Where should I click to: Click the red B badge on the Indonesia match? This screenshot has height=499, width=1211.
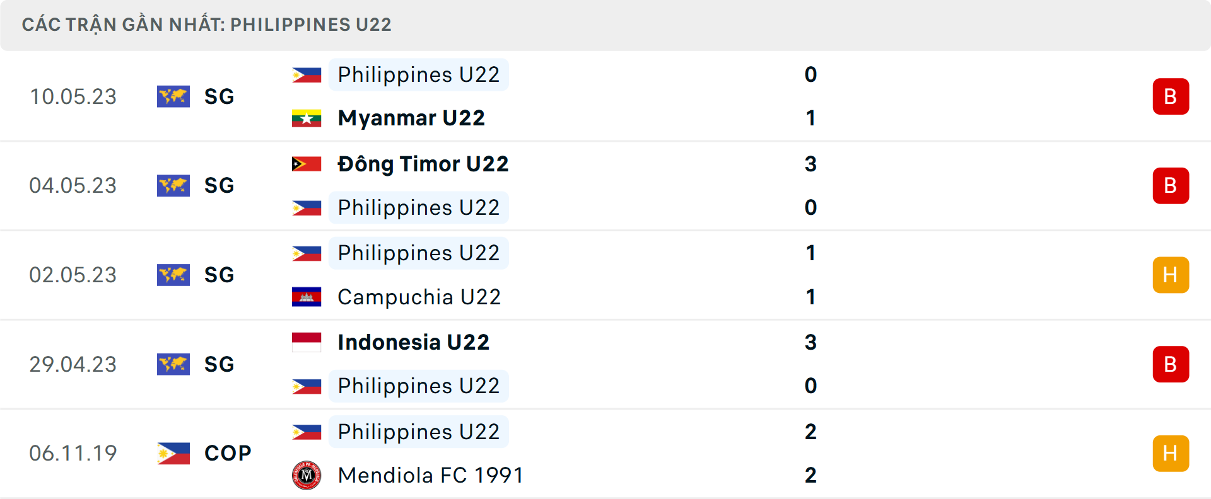click(1171, 364)
